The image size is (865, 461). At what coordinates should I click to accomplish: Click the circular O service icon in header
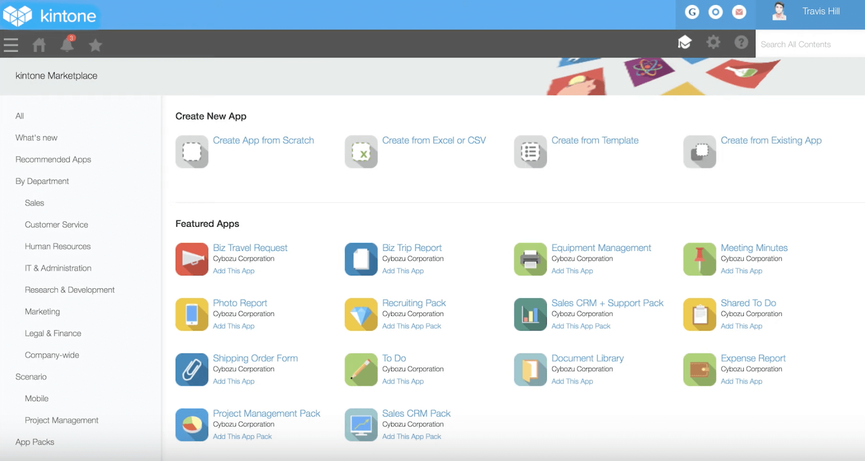716,12
